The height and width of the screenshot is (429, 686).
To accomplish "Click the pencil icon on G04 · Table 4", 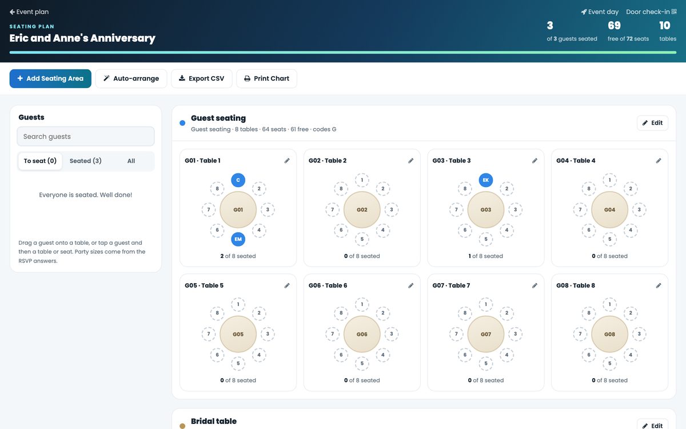I will click(659, 161).
